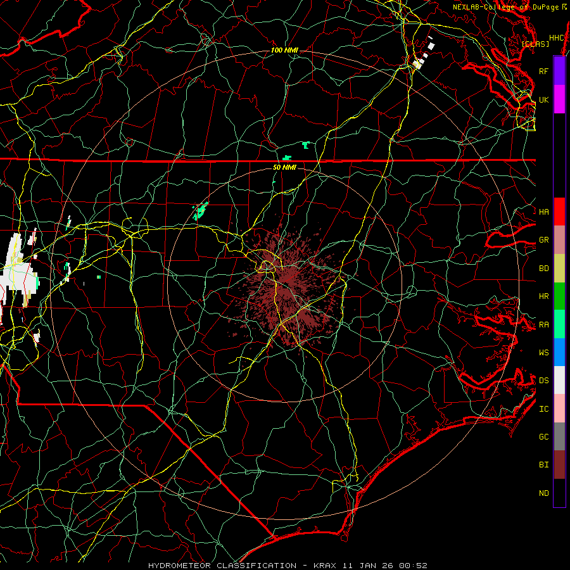
Task: Click the GC gray legend color block
Action: 559,436
